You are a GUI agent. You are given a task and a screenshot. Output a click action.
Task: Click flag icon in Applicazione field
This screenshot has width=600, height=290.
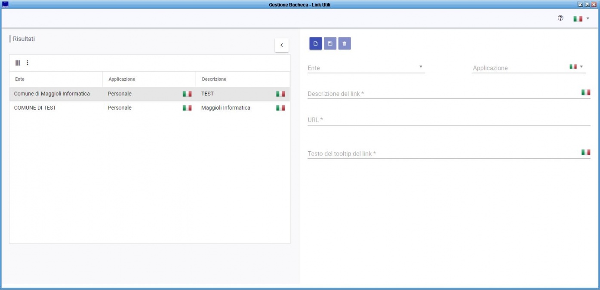573,67
